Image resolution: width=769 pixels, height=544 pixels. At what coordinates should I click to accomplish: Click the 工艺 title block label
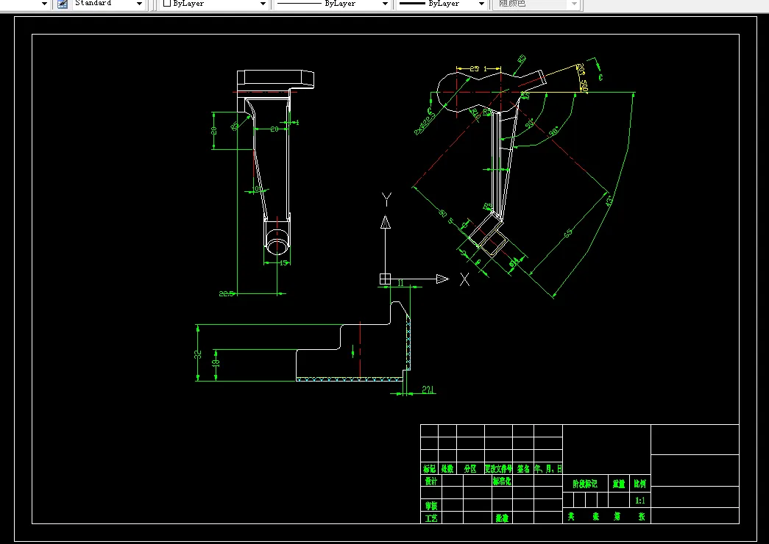tap(431, 518)
